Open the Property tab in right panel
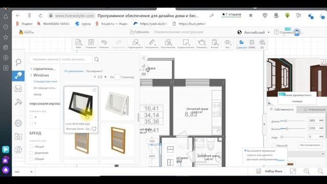 point(282,109)
